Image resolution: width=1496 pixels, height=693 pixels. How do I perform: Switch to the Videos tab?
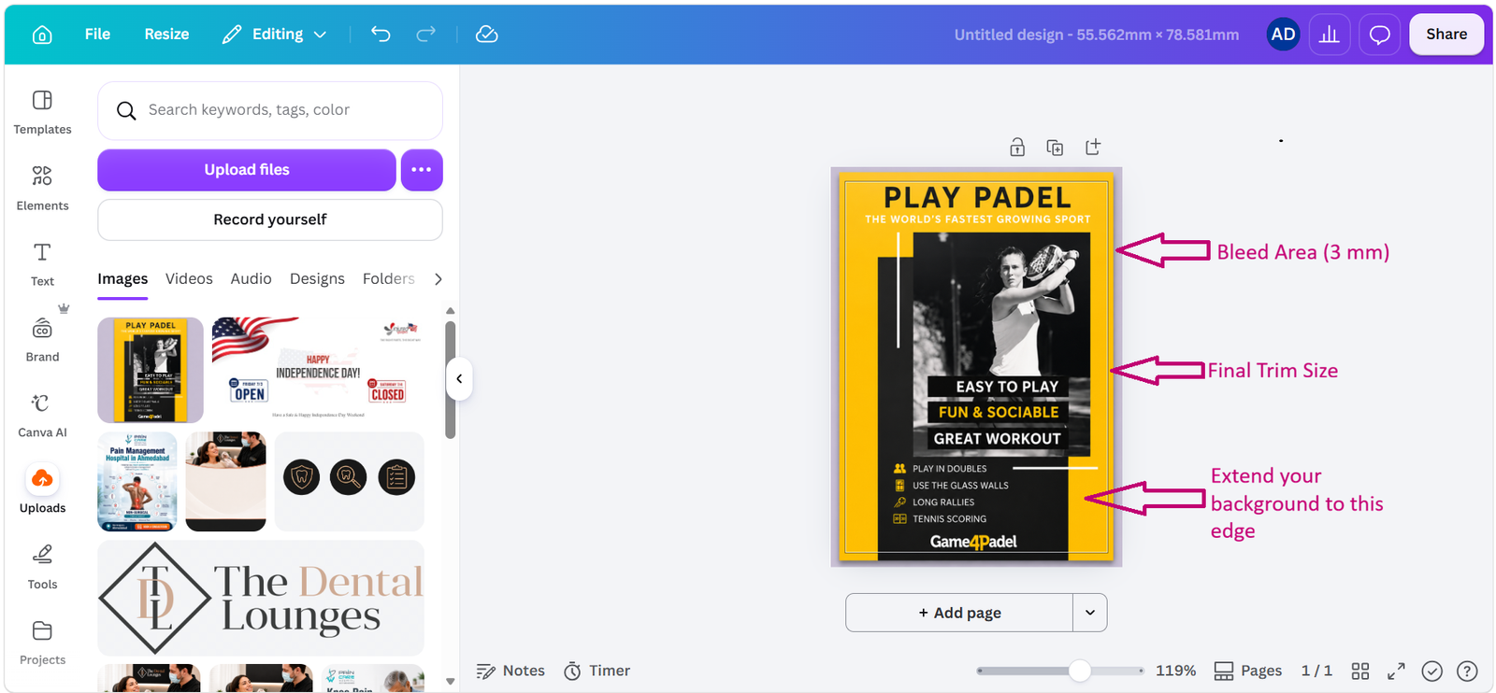pyautogui.click(x=189, y=278)
